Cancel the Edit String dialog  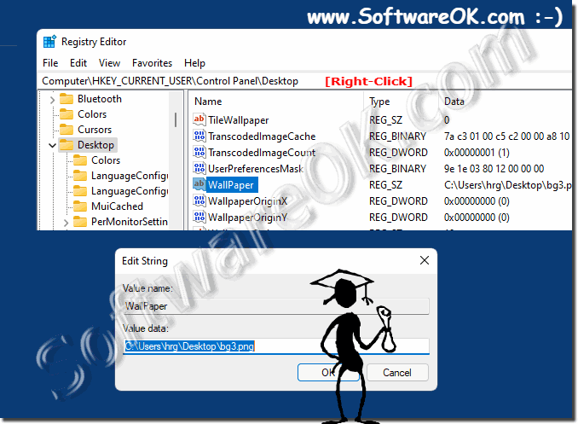click(x=397, y=372)
